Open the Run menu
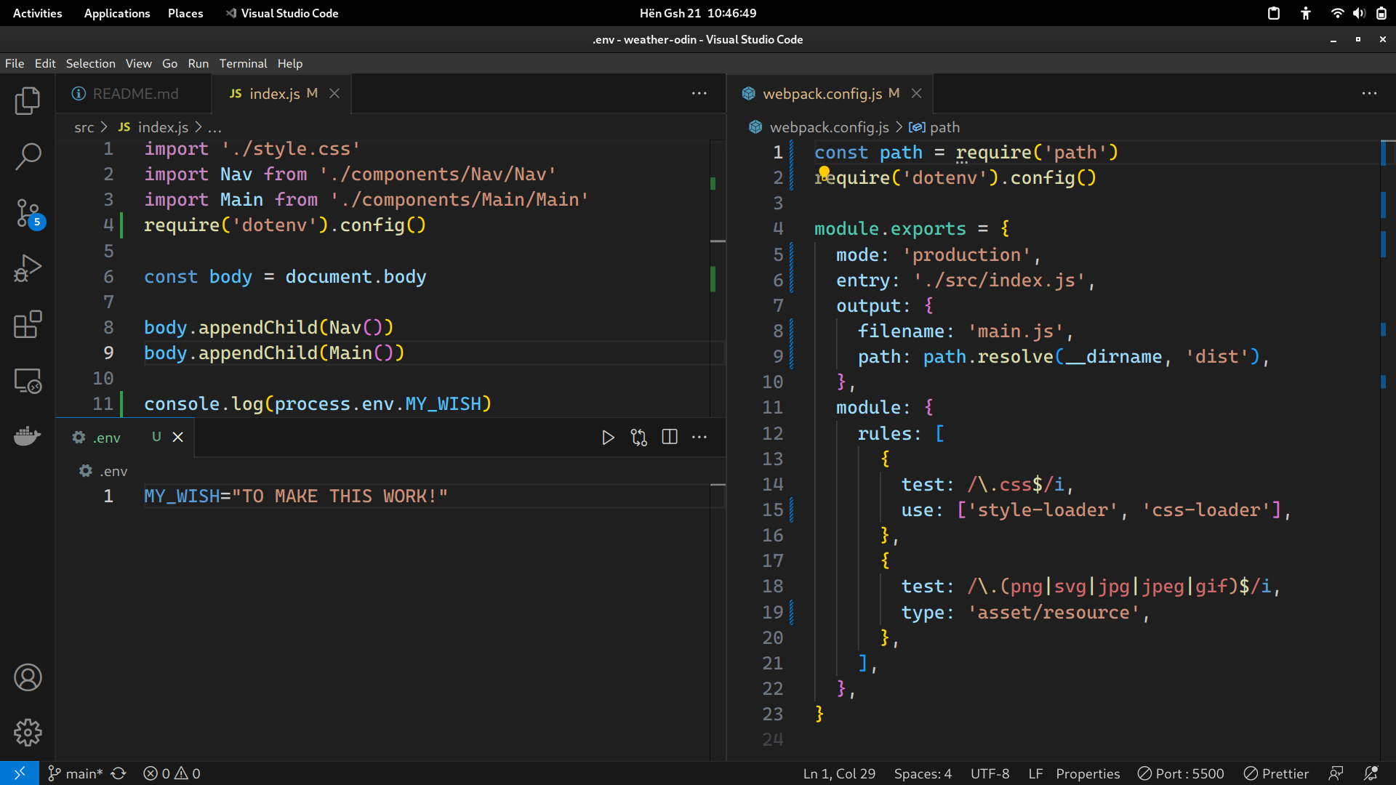Image resolution: width=1396 pixels, height=785 pixels. [x=198, y=63]
